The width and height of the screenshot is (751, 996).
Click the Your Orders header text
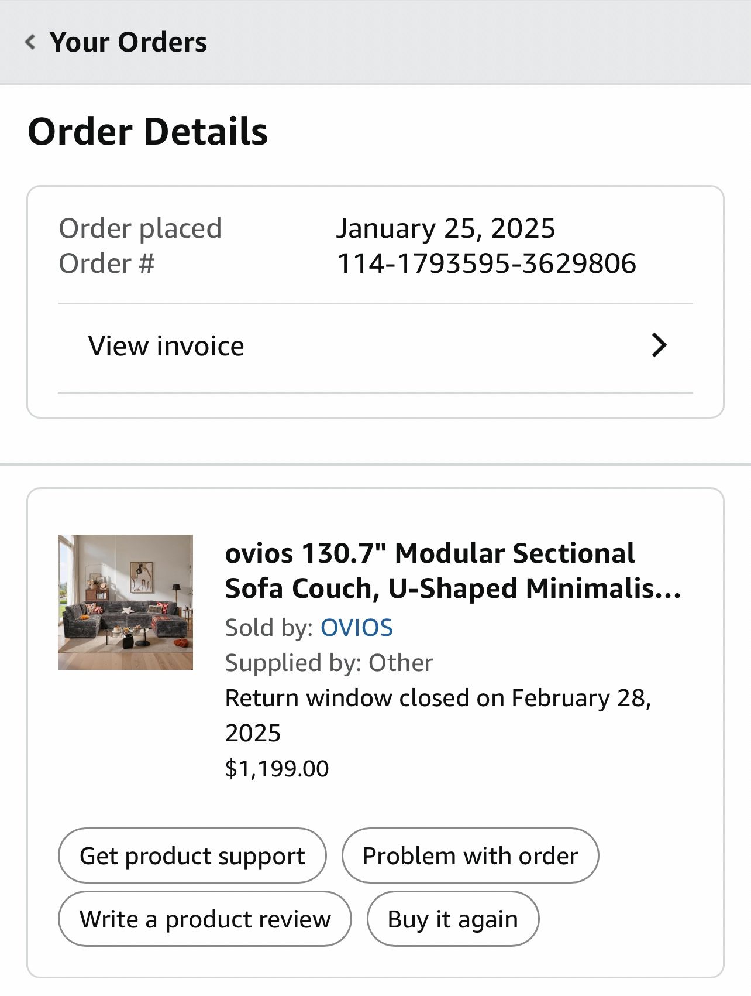[128, 41]
